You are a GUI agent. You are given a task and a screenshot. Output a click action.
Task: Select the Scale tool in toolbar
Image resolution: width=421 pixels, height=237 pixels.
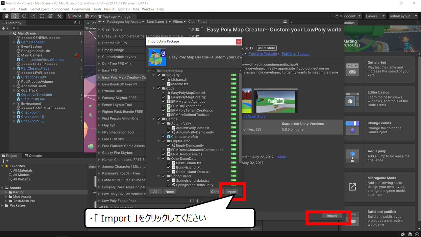(33, 16)
